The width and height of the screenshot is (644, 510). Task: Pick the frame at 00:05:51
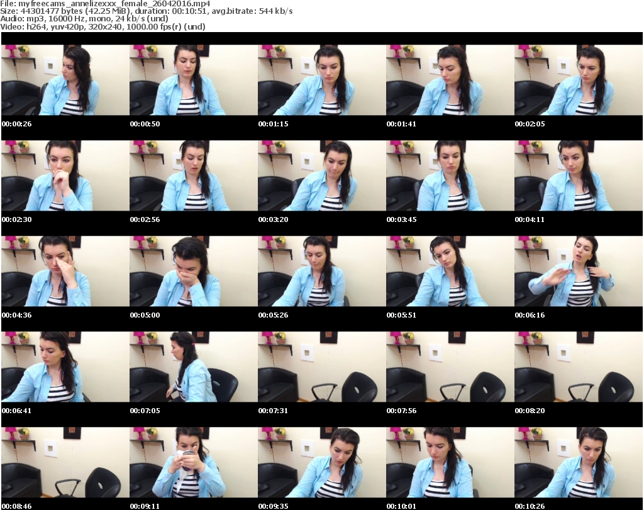click(x=450, y=272)
